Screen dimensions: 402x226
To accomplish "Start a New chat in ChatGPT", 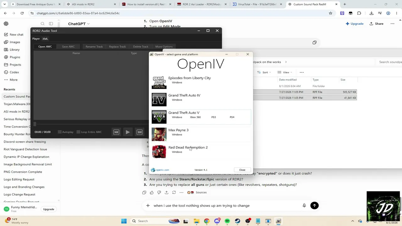I will pyautogui.click(x=16, y=35).
